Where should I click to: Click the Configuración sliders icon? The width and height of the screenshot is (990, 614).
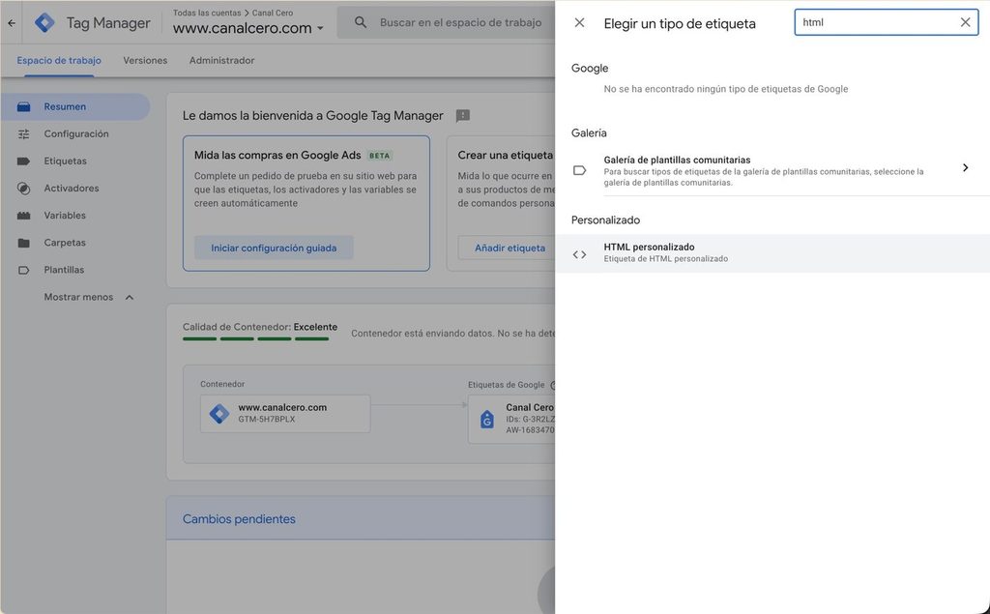pos(23,133)
